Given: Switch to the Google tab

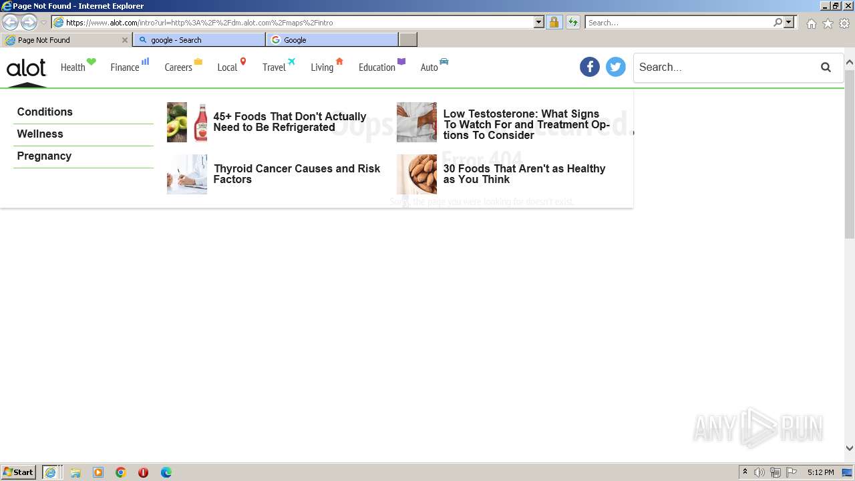Looking at the screenshot, I should point(332,40).
